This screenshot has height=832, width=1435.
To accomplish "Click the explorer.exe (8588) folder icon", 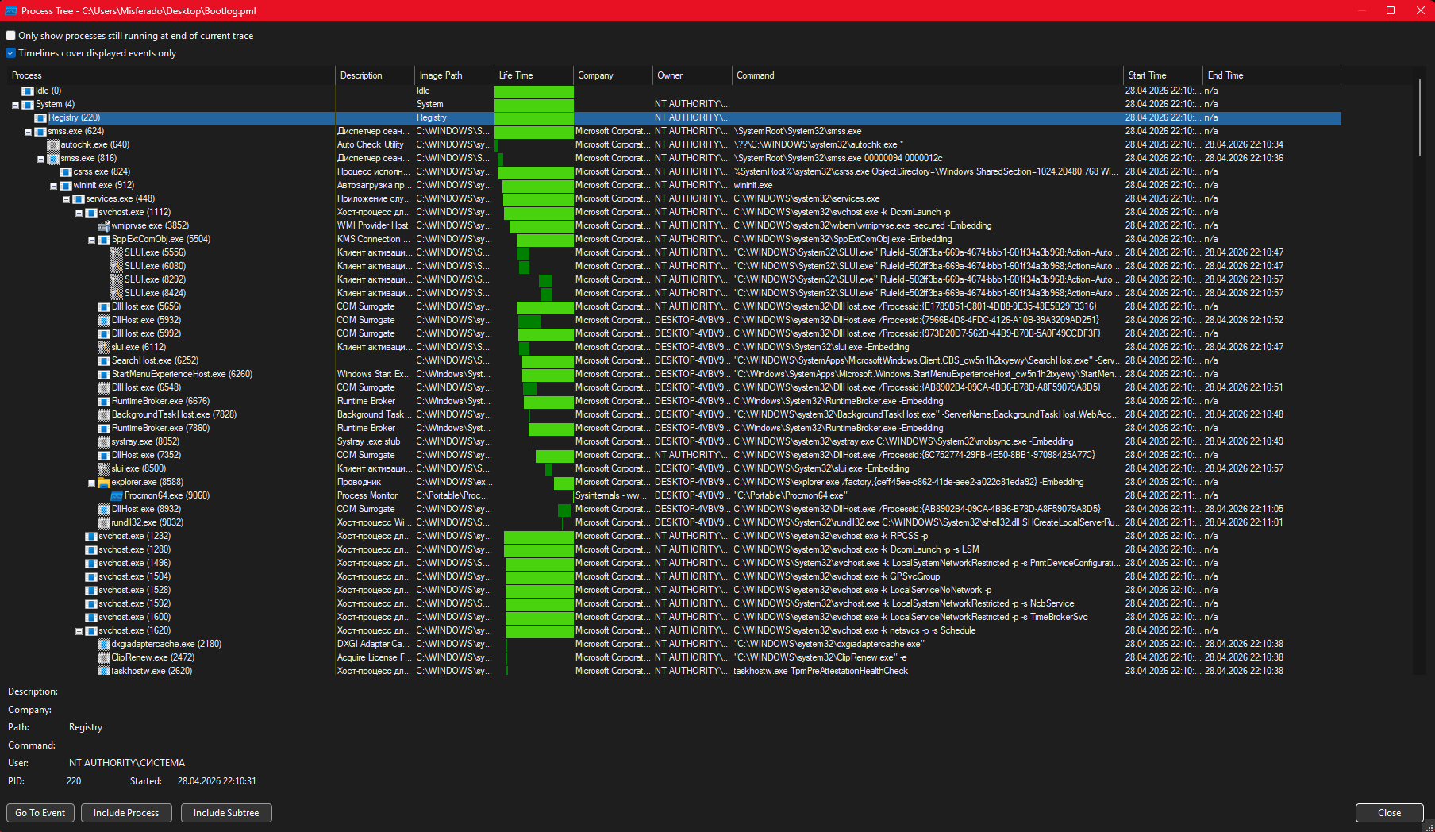I will tap(104, 483).
